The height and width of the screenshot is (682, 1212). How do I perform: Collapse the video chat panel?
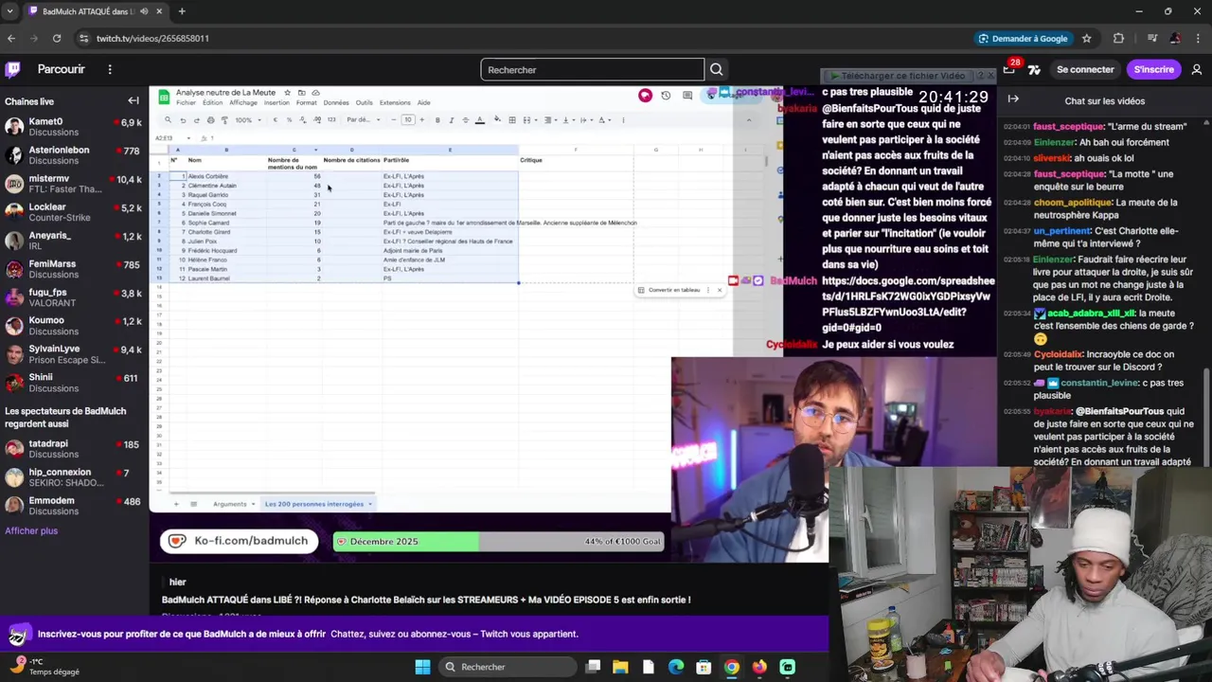[1013, 99]
